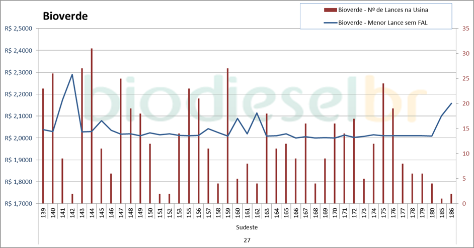
Task: Click the R$ 1,7000 left axis label
Action: tap(19, 204)
